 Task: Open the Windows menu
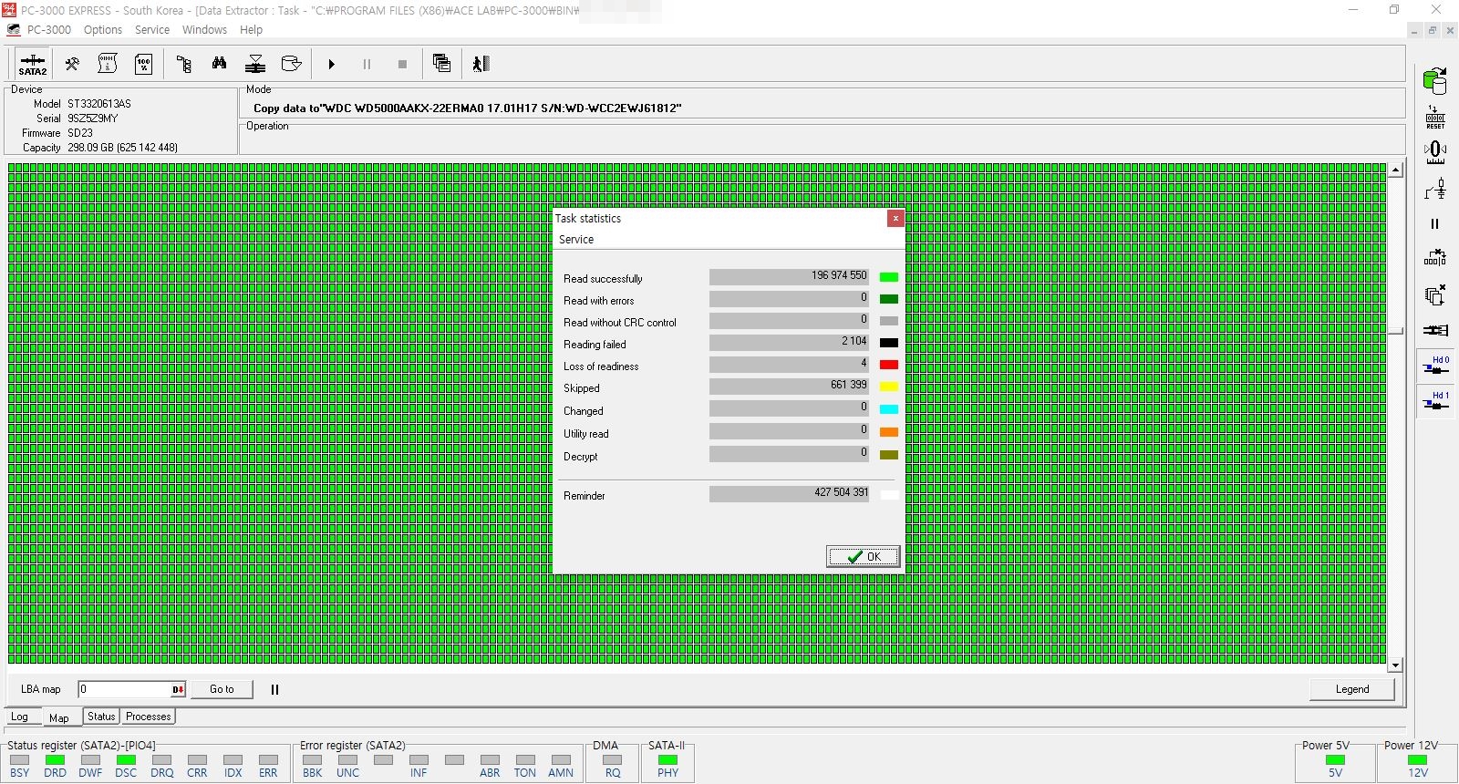pos(204,30)
